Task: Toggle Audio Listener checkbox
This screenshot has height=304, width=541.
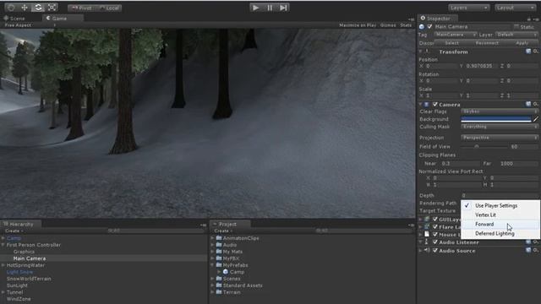Action: (x=435, y=242)
